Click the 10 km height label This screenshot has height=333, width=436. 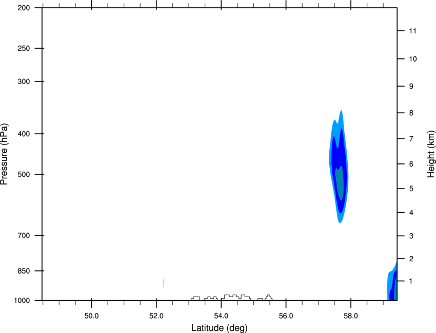412,59
